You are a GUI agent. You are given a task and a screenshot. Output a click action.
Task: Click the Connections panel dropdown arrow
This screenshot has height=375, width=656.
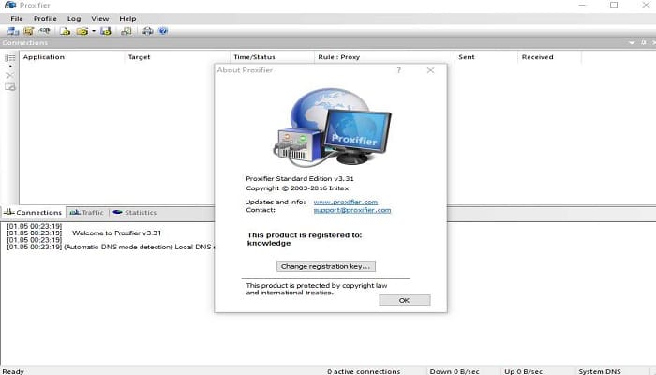632,43
